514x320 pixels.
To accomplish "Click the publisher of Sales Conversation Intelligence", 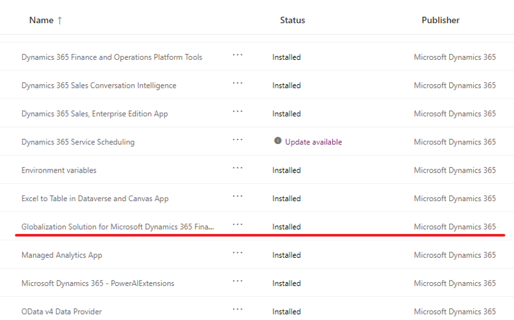I will tap(455, 85).
